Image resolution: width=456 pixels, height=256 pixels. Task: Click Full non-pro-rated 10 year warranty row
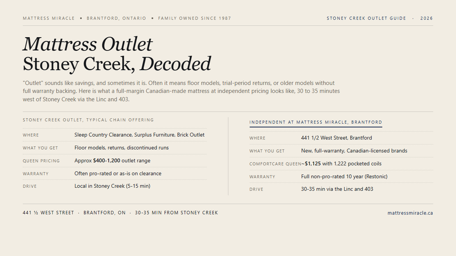tap(341, 177)
